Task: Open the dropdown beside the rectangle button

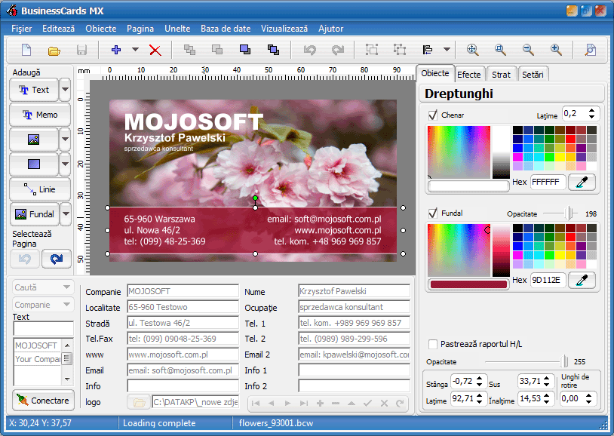Action: [66, 164]
